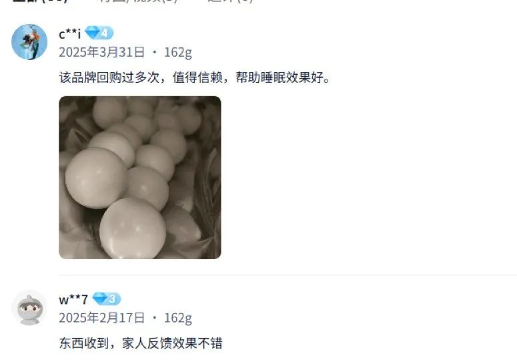Click the username c**i

click(x=69, y=34)
